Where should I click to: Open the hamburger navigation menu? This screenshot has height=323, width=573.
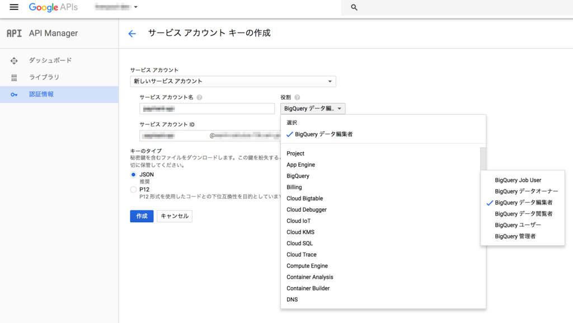(14, 7)
